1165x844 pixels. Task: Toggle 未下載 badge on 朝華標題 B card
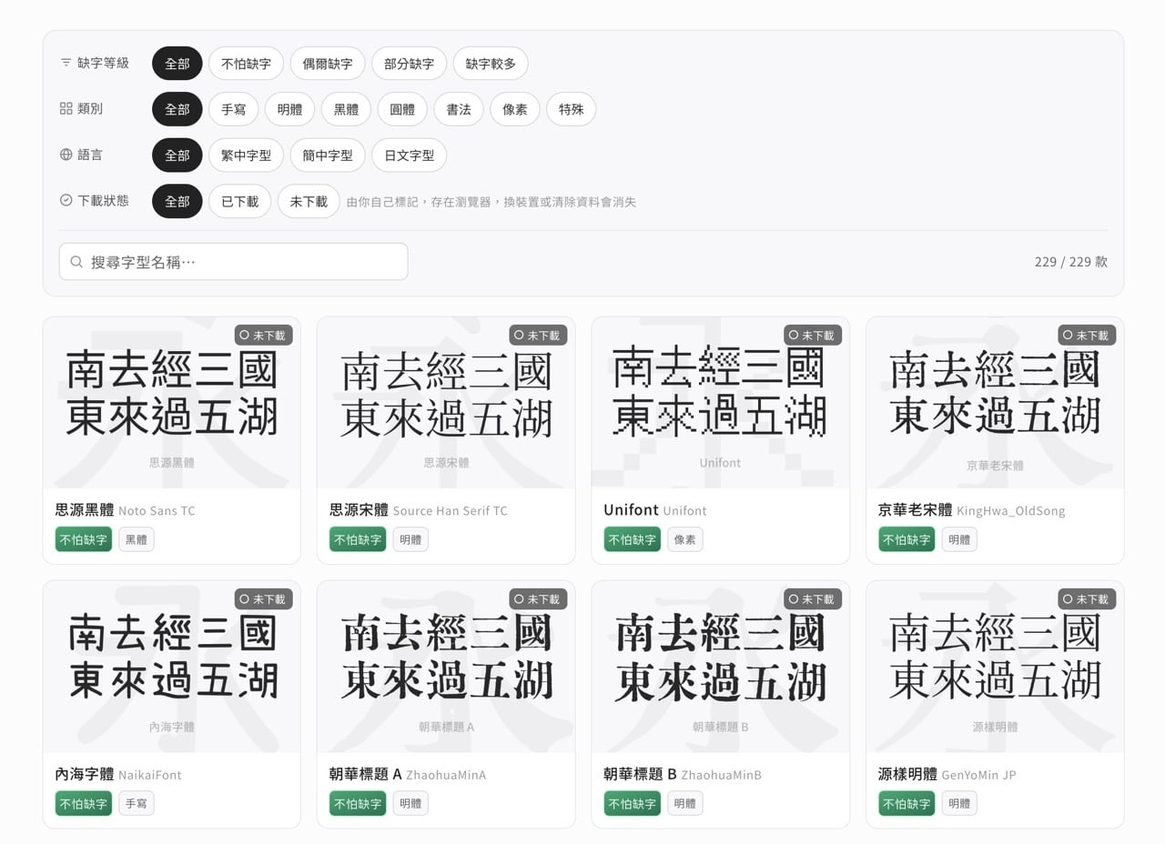pyautogui.click(x=813, y=599)
